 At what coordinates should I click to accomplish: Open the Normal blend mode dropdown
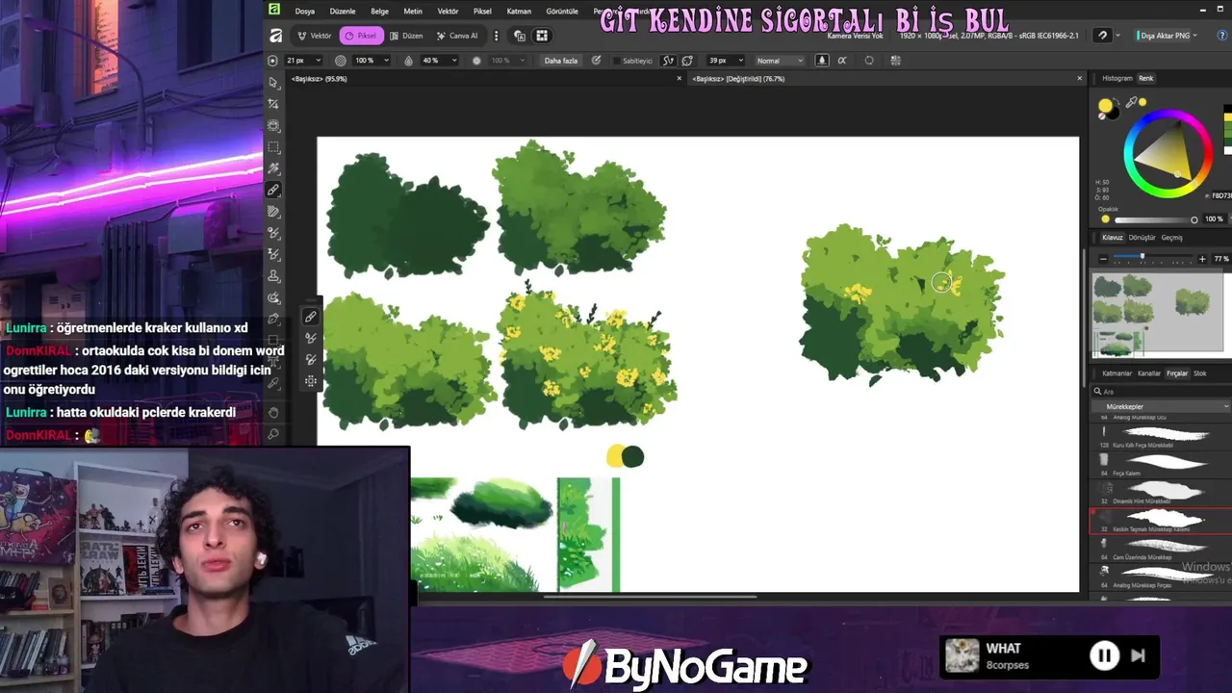[779, 61]
